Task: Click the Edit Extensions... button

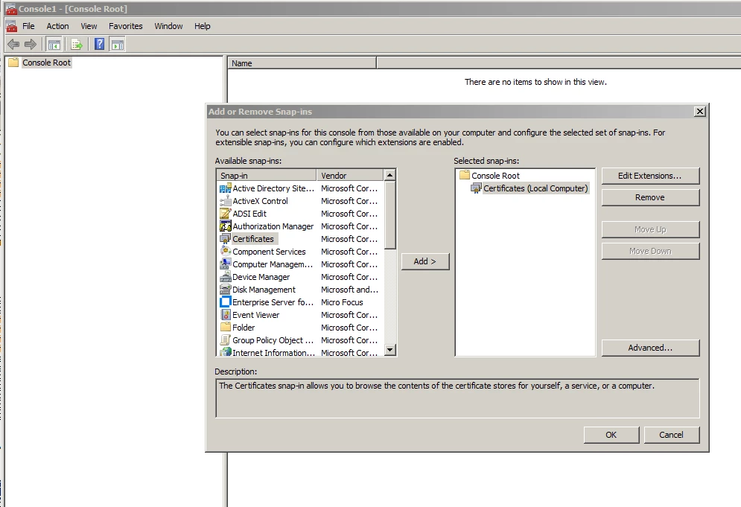Action: (650, 176)
